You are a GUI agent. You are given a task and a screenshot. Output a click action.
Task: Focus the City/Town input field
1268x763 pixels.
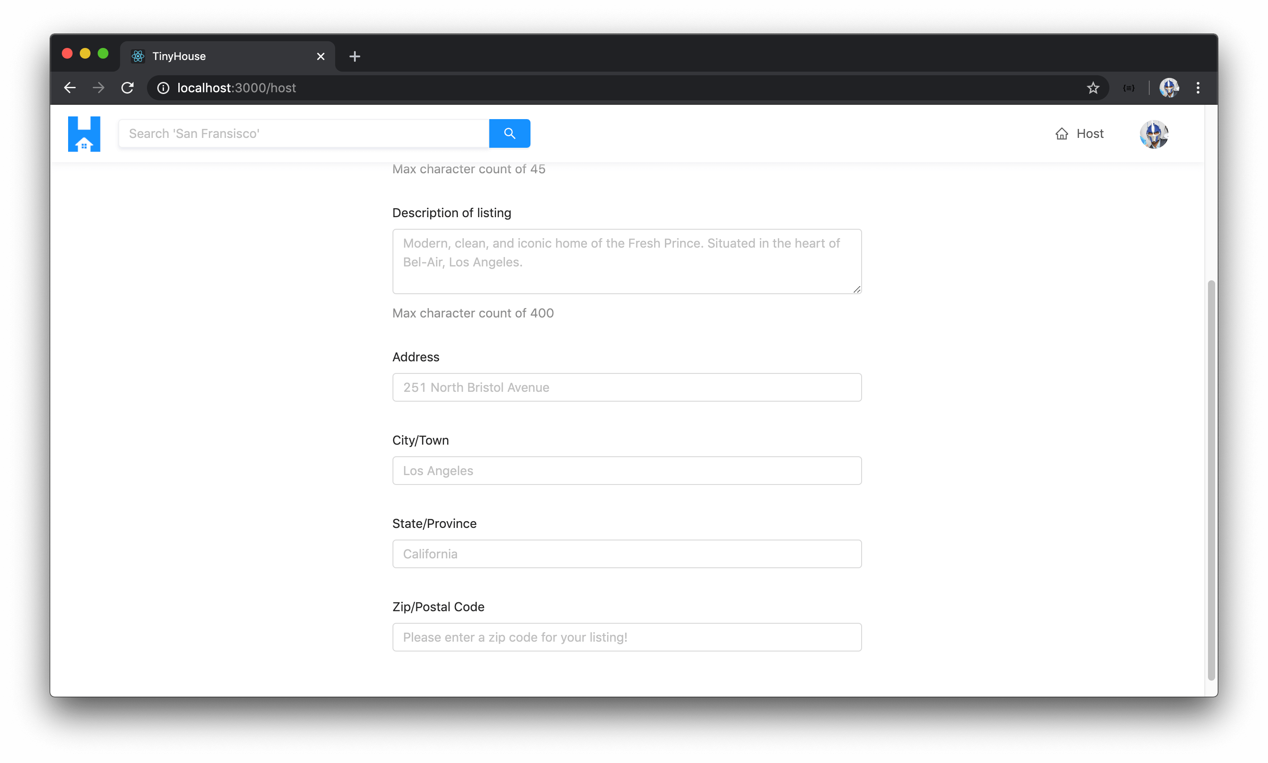pos(626,471)
